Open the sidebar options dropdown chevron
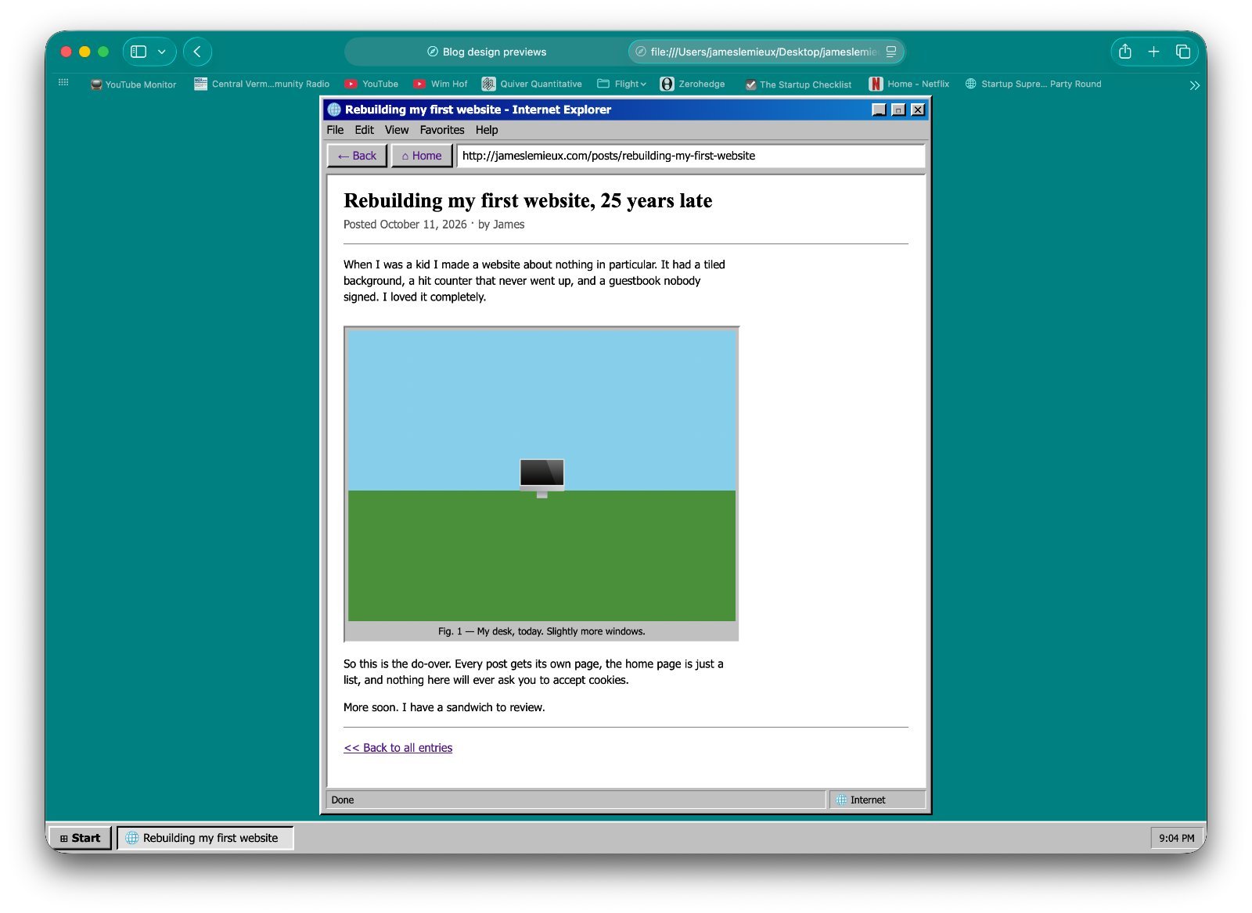The height and width of the screenshot is (913, 1252). [x=162, y=52]
